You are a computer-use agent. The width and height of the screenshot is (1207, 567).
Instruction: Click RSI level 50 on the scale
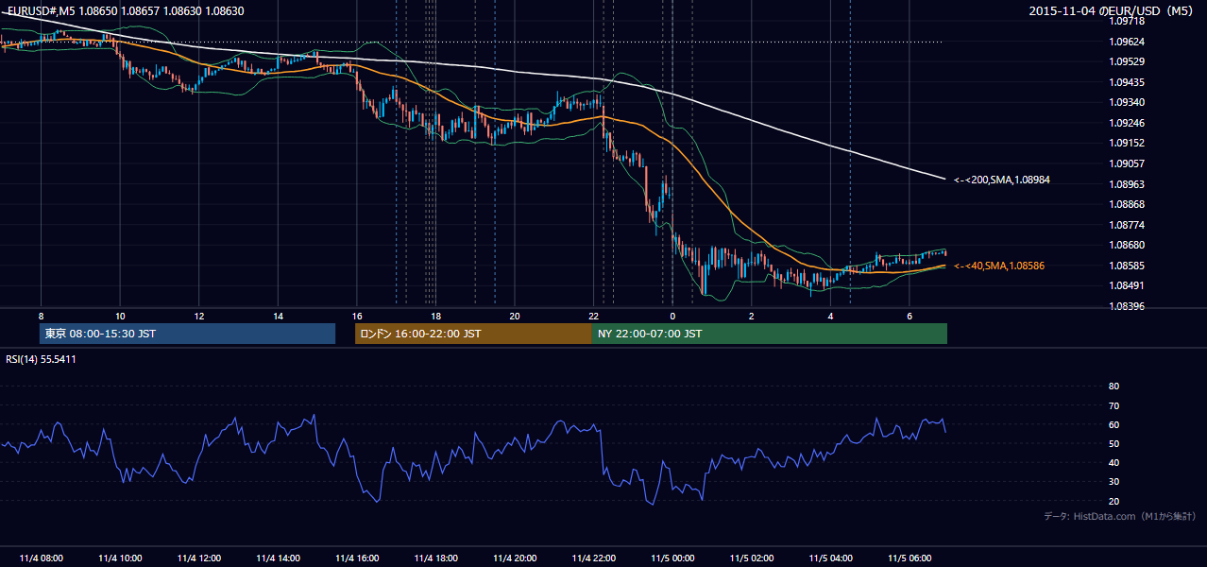pos(1113,443)
